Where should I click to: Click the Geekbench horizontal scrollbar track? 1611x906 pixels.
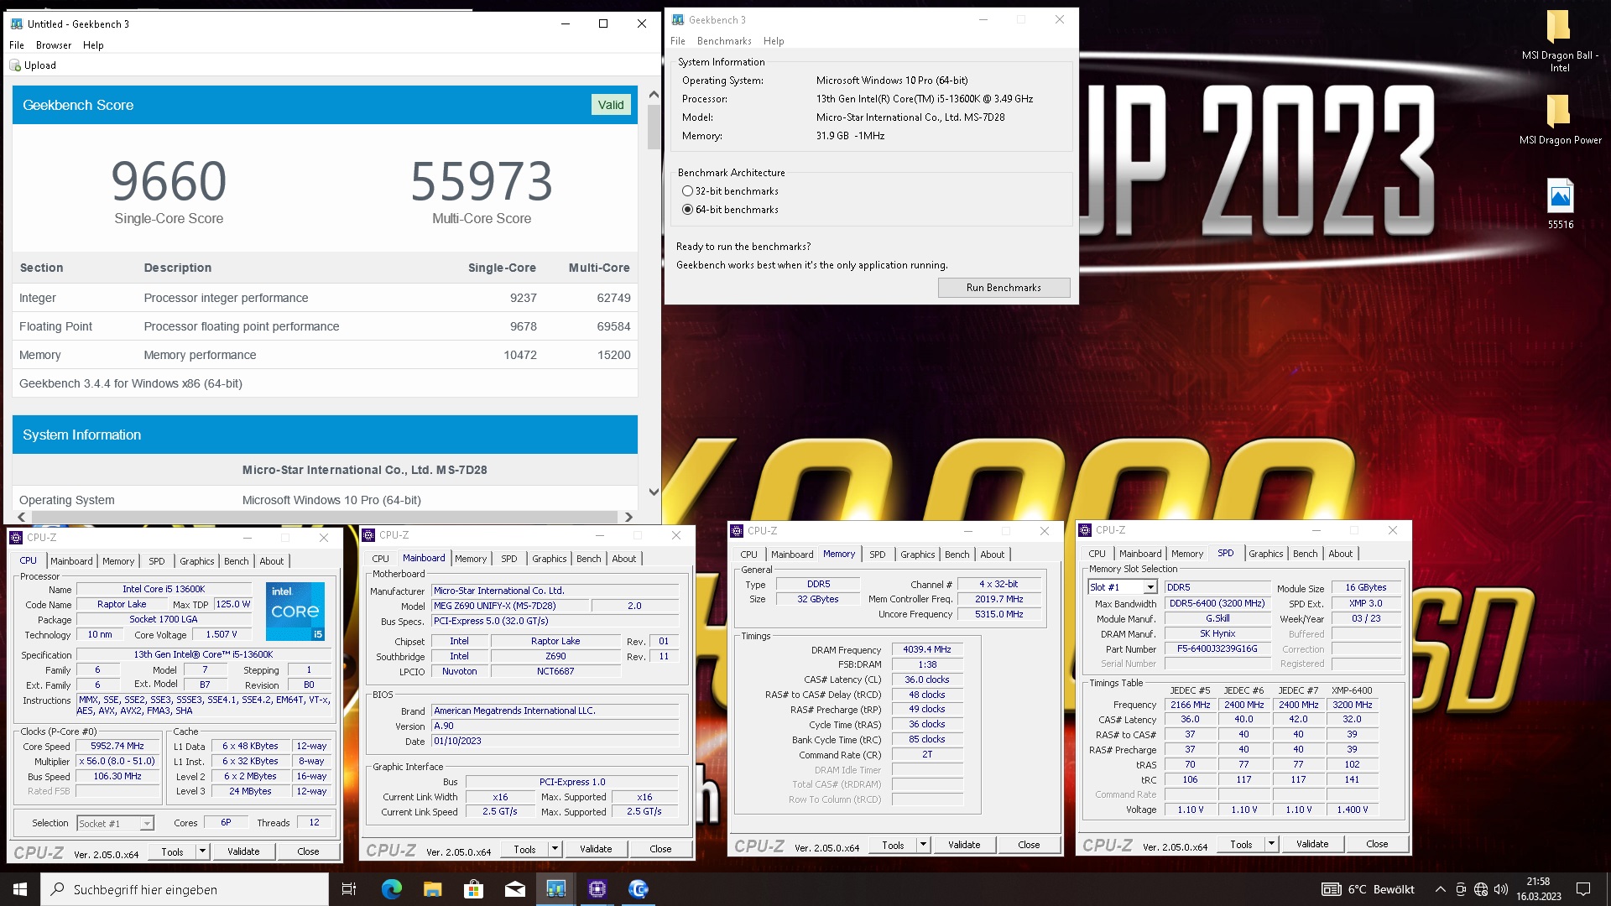[324, 518]
